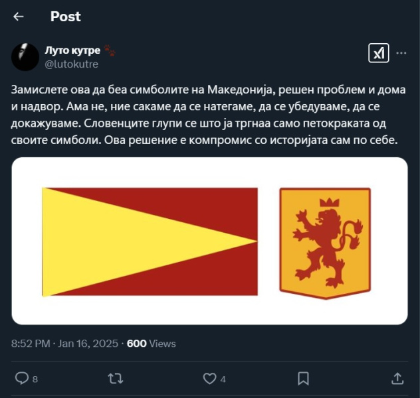Screen dimensions: 420x398
Task: Open the author's profile avatar
Action: click(25, 57)
